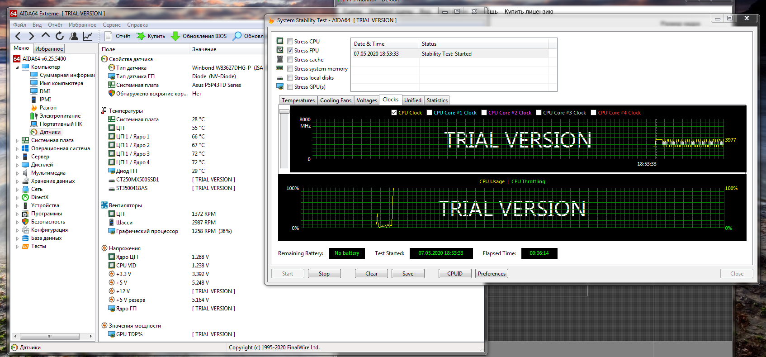Open Preferences in System Stability Test

click(492, 274)
